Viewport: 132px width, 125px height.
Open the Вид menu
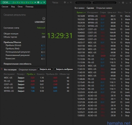point(13,7)
